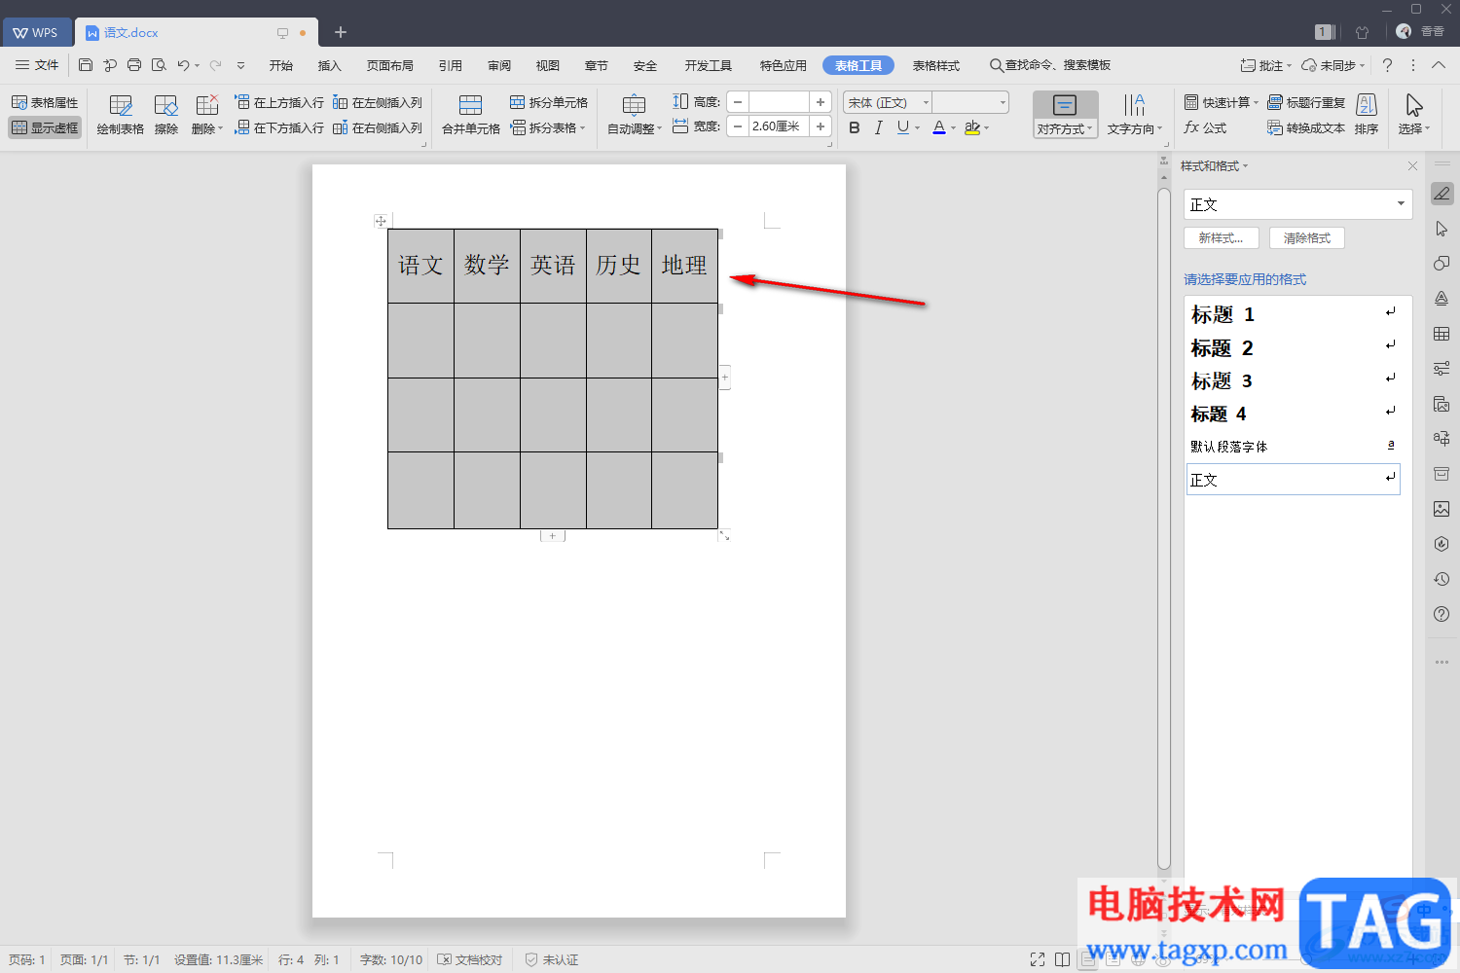Select the 语文 table cell
The height and width of the screenshot is (973, 1460).
[x=420, y=266]
